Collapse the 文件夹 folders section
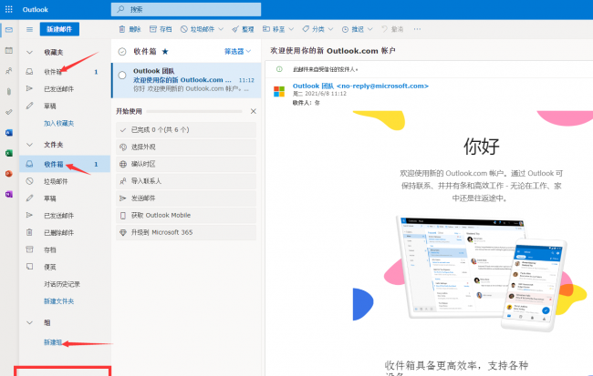The width and height of the screenshot is (593, 376). pos(29,145)
